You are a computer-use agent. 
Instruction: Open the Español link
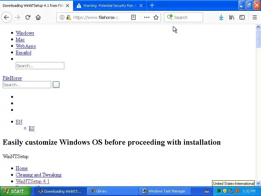[x=23, y=53]
